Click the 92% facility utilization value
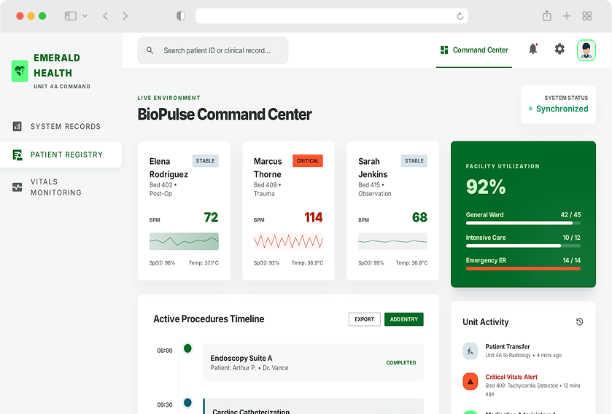Image resolution: width=612 pixels, height=414 pixels. (x=486, y=187)
